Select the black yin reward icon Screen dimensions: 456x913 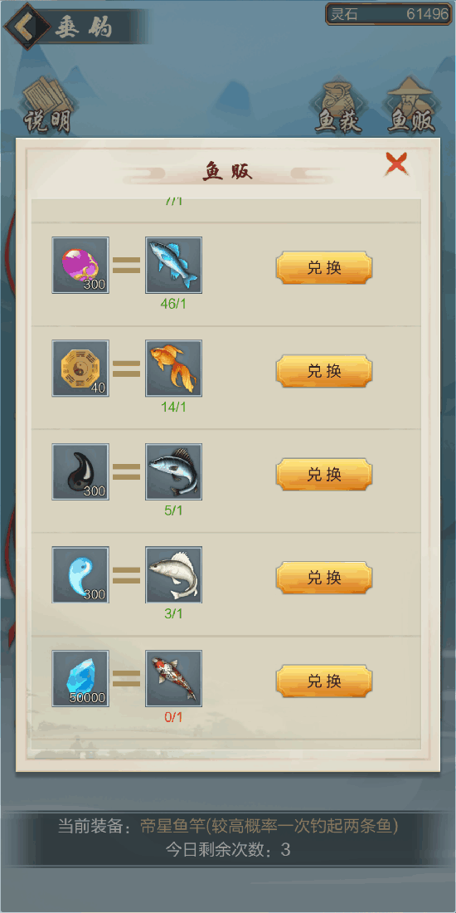pyautogui.click(x=80, y=471)
